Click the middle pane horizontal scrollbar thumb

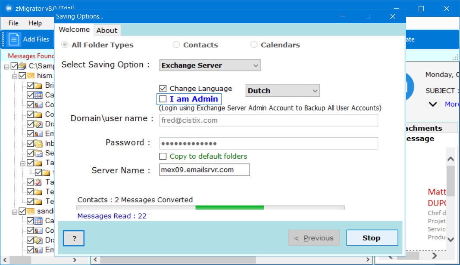pyautogui.click(x=178, y=260)
